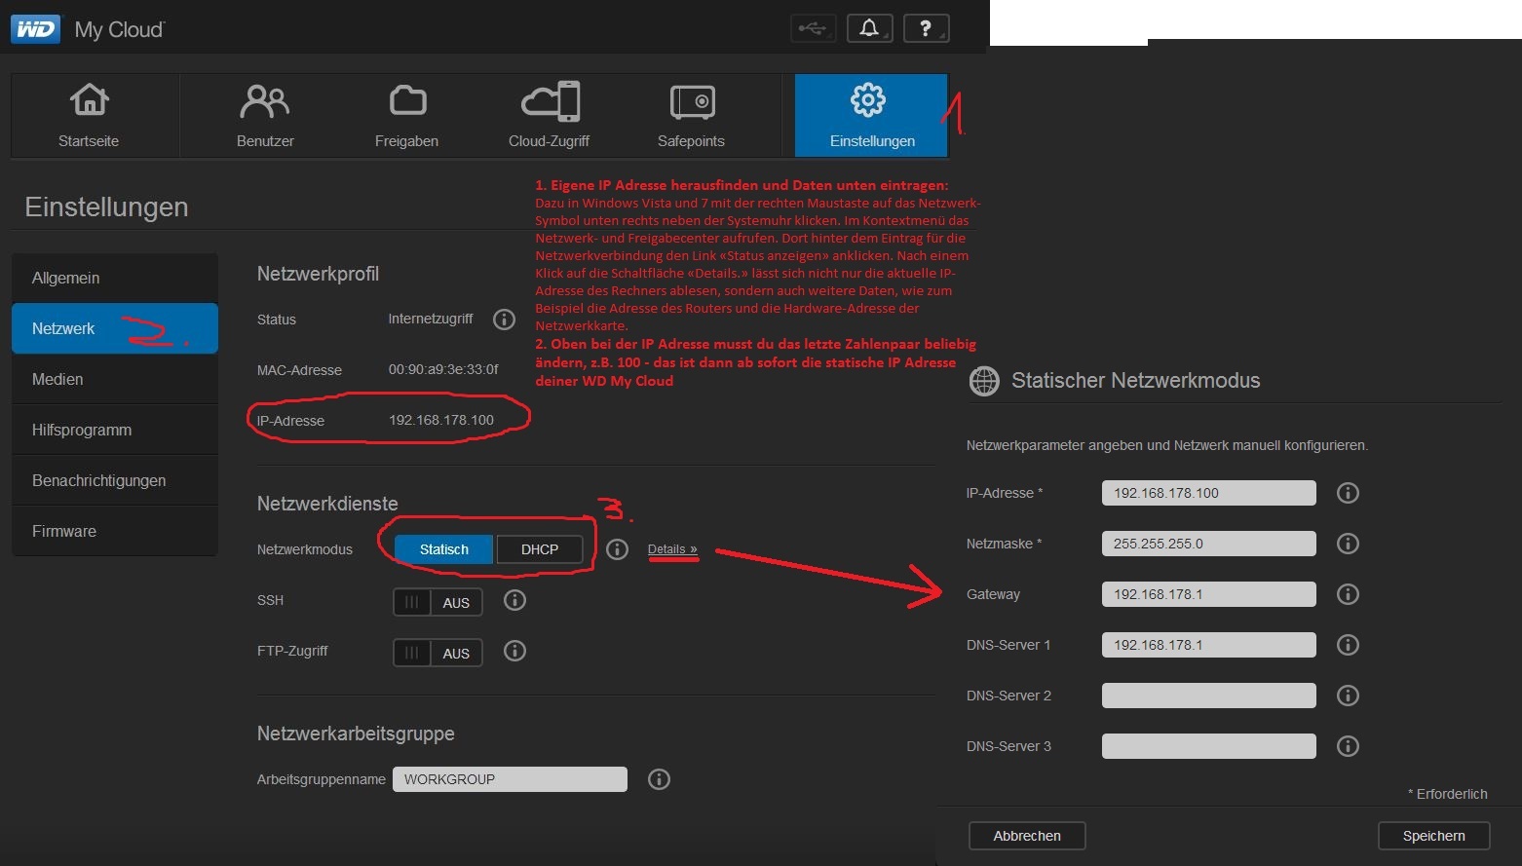
Task: Click info icon beside FTP-Zugriff
Action: [514, 651]
